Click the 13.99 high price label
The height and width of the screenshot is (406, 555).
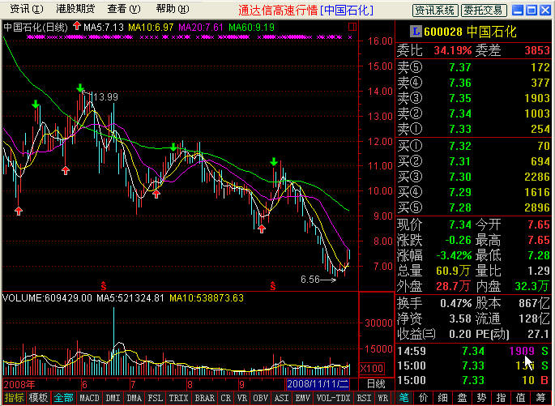point(106,97)
